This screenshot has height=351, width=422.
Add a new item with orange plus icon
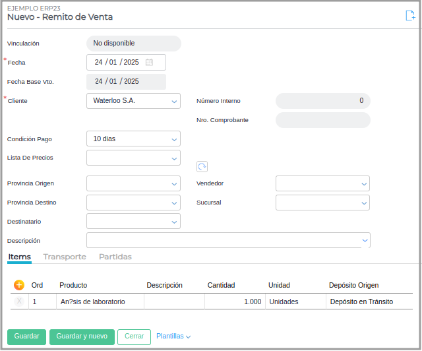tap(19, 285)
